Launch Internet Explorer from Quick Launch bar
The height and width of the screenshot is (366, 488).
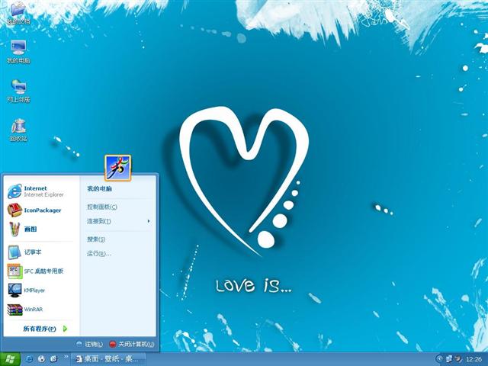point(29,359)
